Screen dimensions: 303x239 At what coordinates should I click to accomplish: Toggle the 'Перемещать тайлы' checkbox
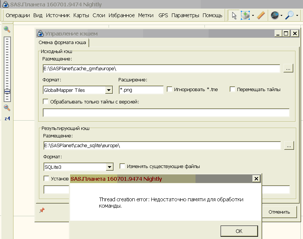pyautogui.click(x=233, y=90)
